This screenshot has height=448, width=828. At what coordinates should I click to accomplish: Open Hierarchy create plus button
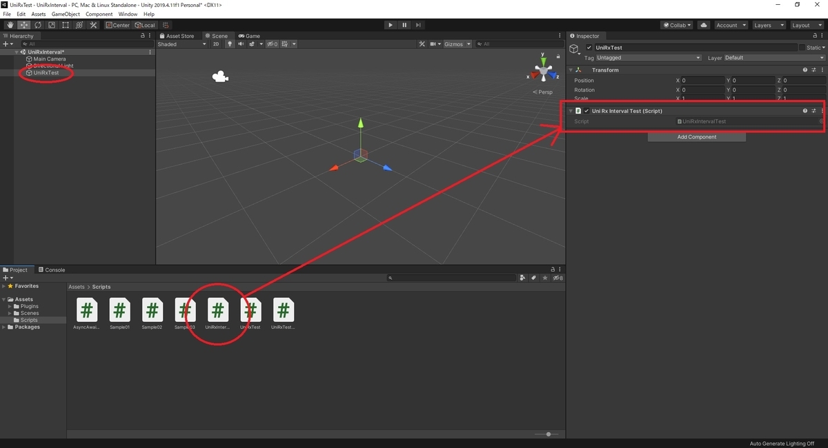[x=8, y=44]
